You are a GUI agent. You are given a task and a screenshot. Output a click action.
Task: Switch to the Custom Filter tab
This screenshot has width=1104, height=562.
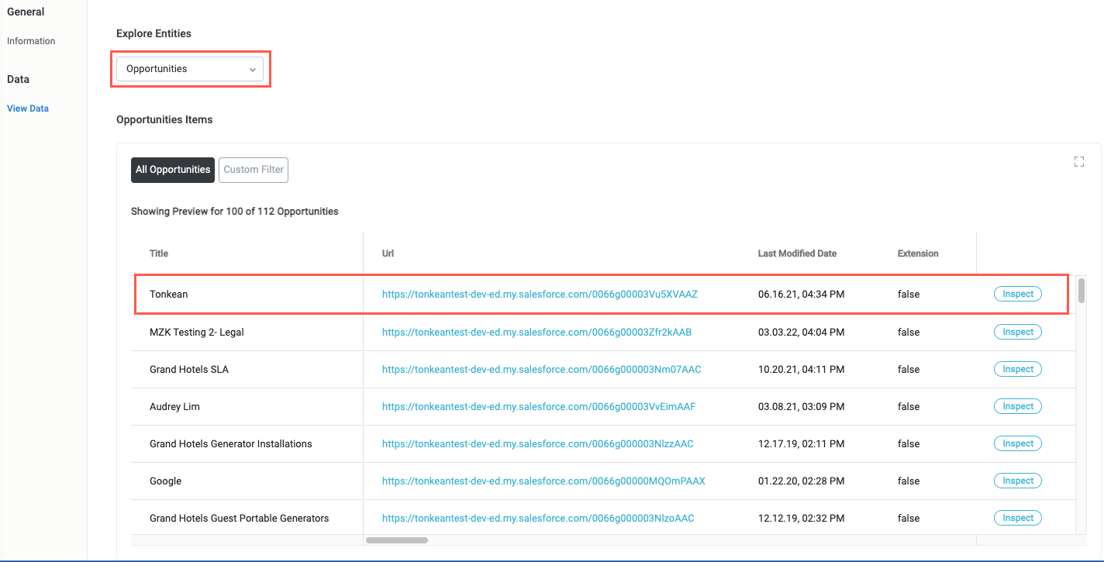[x=254, y=170]
